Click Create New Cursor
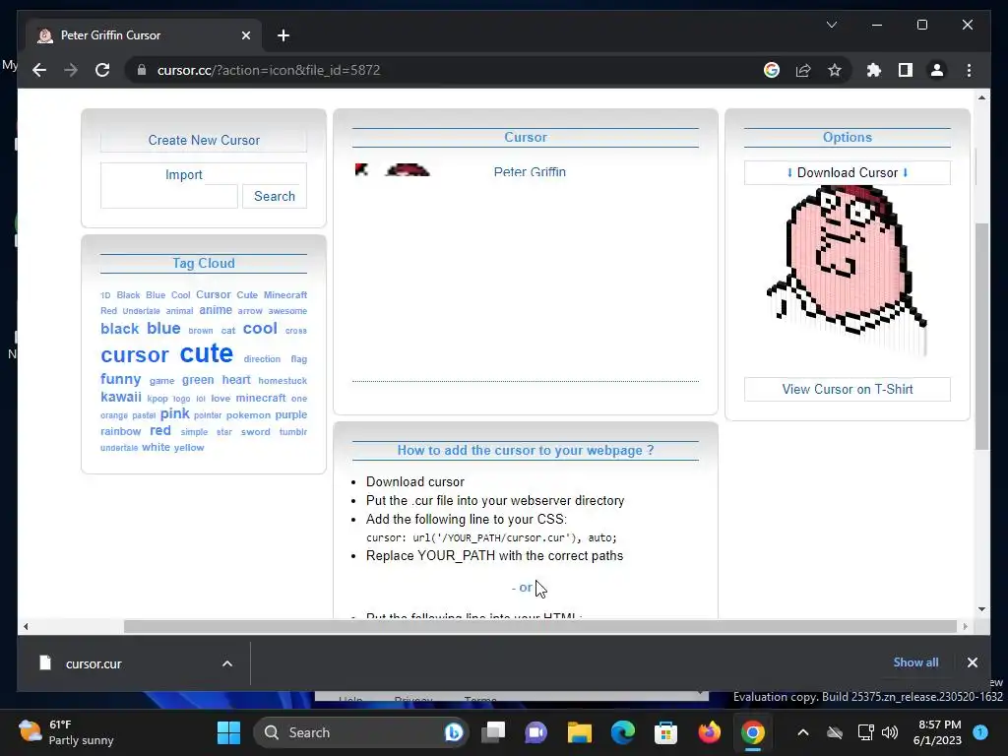The image size is (1008, 756). tap(204, 140)
